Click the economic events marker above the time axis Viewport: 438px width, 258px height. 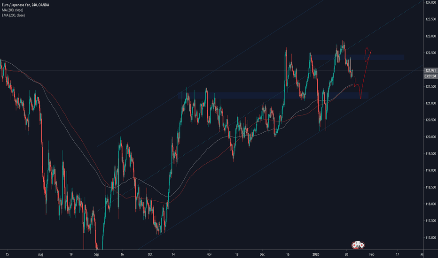point(358,244)
